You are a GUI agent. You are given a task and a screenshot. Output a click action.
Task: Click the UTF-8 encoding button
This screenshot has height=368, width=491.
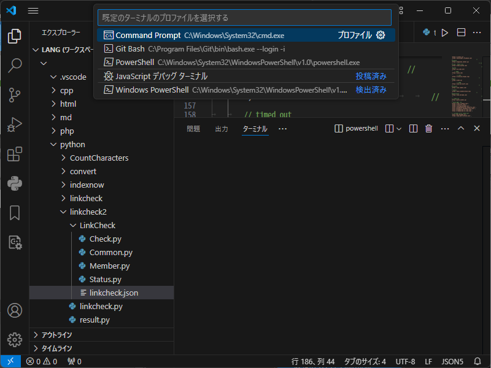pyautogui.click(x=405, y=361)
